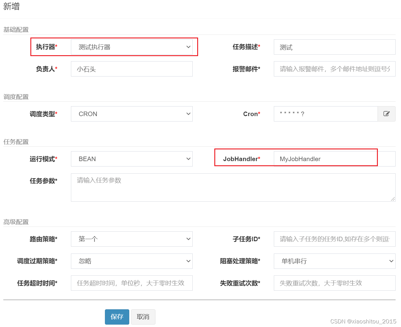Click the 调度过期策略 field label
The width and height of the screenshot is (401, 327).
[37, 261]
